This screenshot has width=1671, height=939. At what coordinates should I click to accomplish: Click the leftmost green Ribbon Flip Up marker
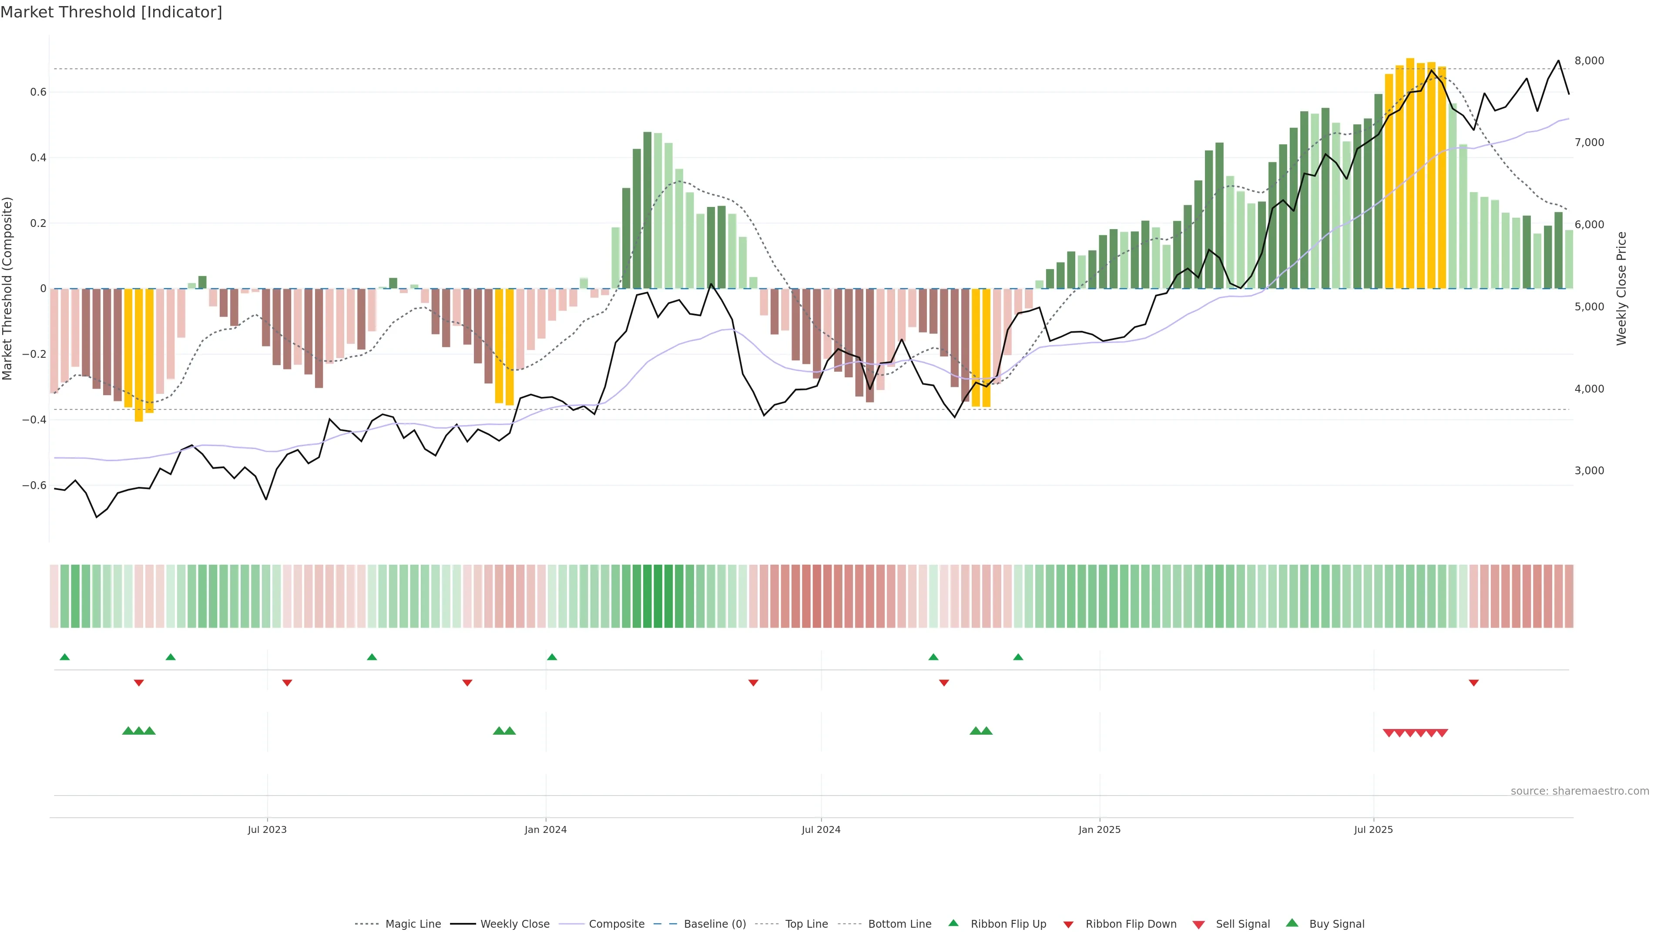tap(64, 657)
